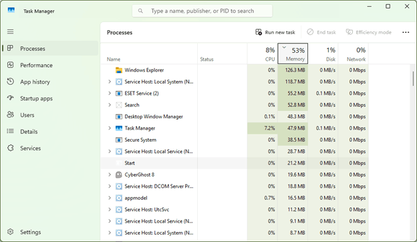Select the Users icon in sidebar
The height and width of the screenshot is (242, 417).
pyautogui.click(x=11, y=114)
